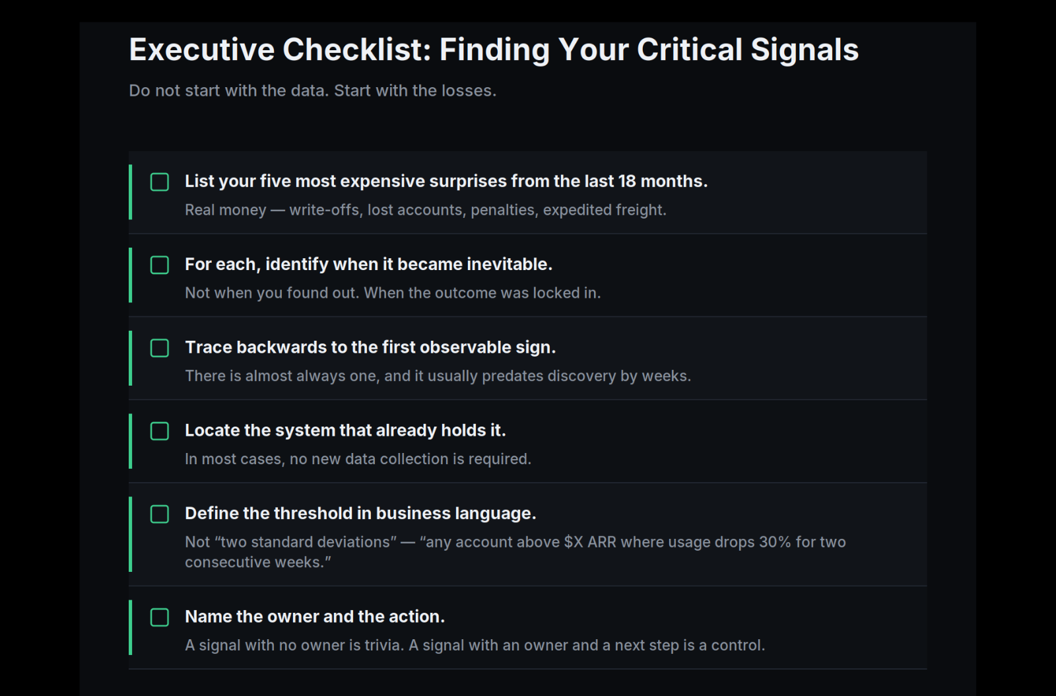Click 'List your five most expensive surprises' title
Screen dimensions: 1056x696
coord(446,181)
